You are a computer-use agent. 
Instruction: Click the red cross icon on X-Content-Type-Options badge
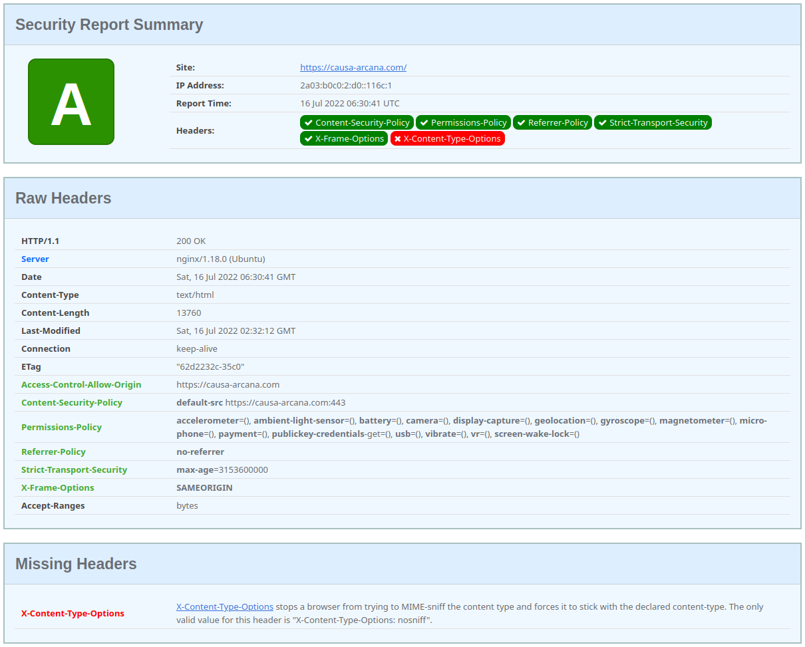click(398, 139)
